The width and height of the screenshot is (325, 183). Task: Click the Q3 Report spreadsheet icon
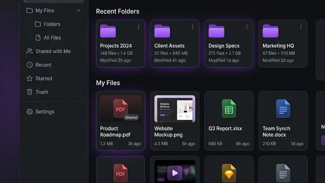click(229, 109)
